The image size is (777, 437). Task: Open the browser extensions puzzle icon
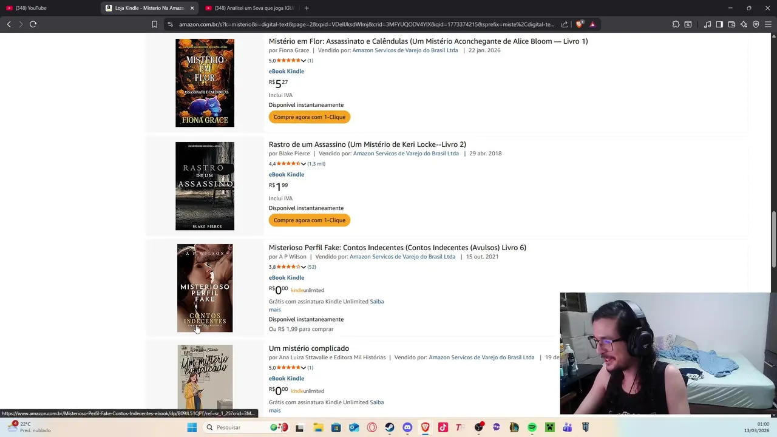(x=676, y=24)
